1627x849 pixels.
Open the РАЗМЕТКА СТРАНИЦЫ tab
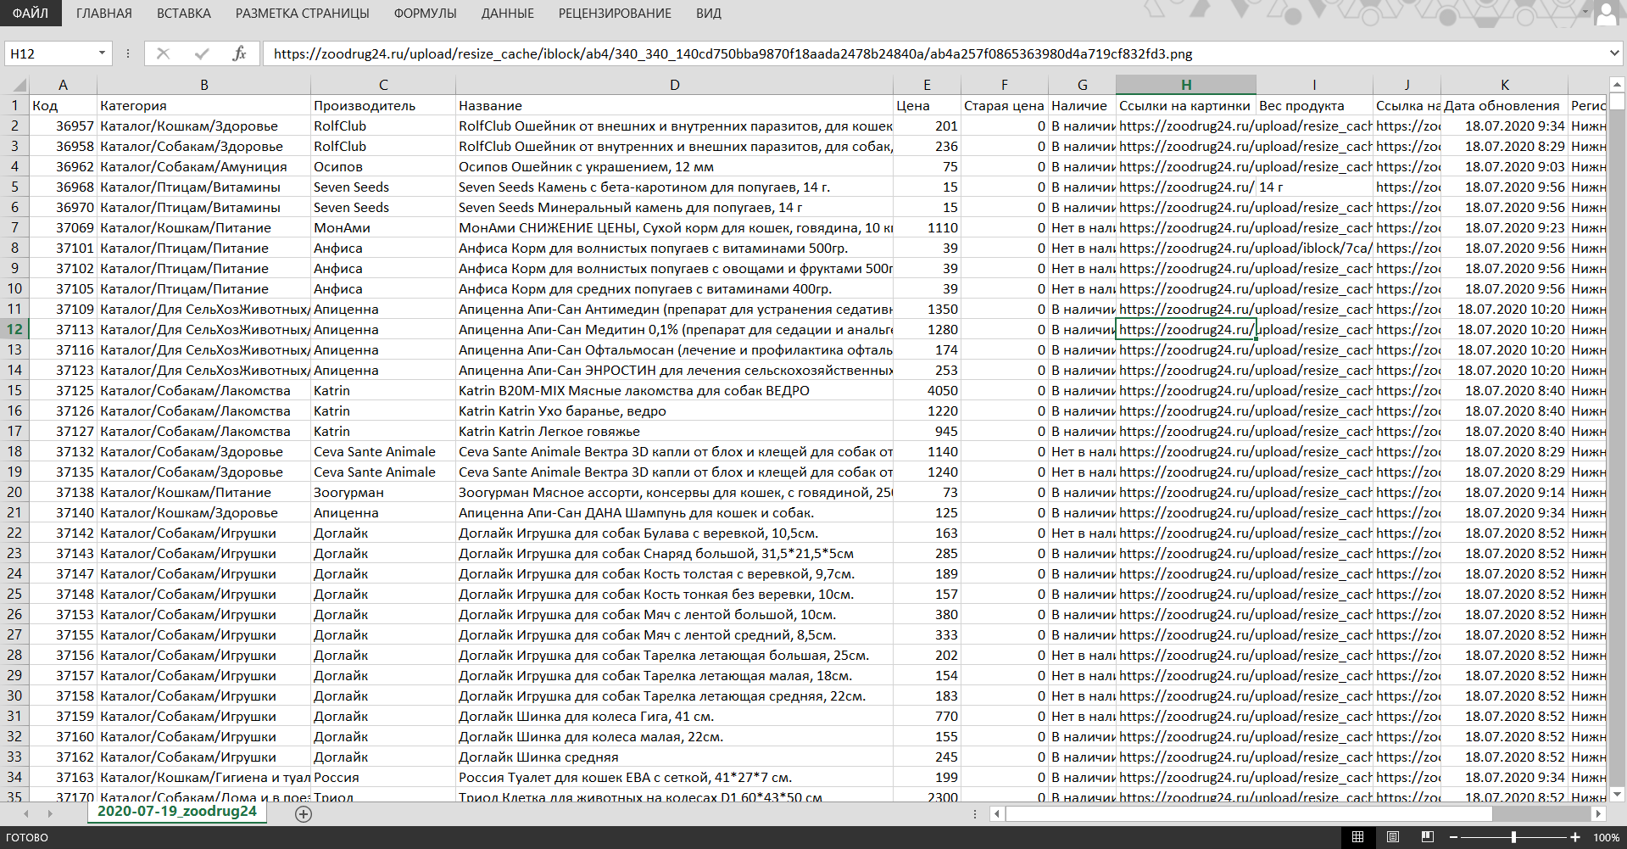coord(303,14)
